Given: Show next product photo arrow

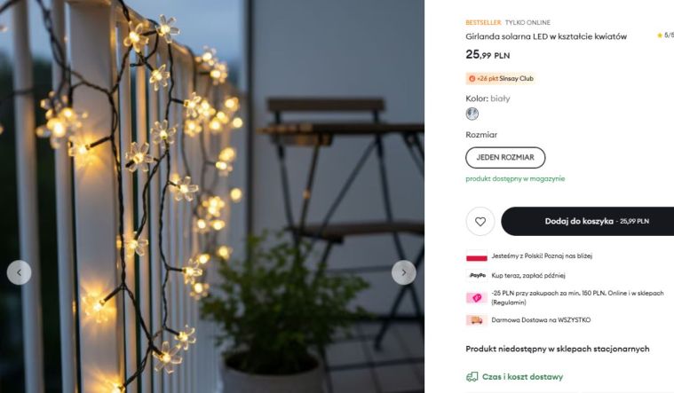Looking at the screenshot, I should pyautogui.click(x=404, y=272).
